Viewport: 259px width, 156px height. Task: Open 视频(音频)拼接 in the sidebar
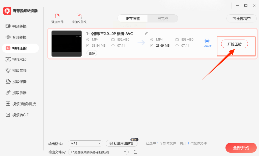[21, 104]
